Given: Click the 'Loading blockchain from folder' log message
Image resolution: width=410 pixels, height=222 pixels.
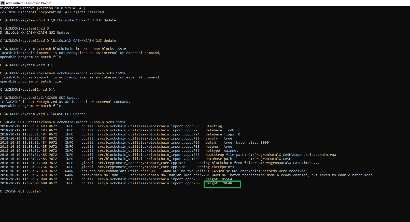Looking at the screenshot, I should click(257, 163).
